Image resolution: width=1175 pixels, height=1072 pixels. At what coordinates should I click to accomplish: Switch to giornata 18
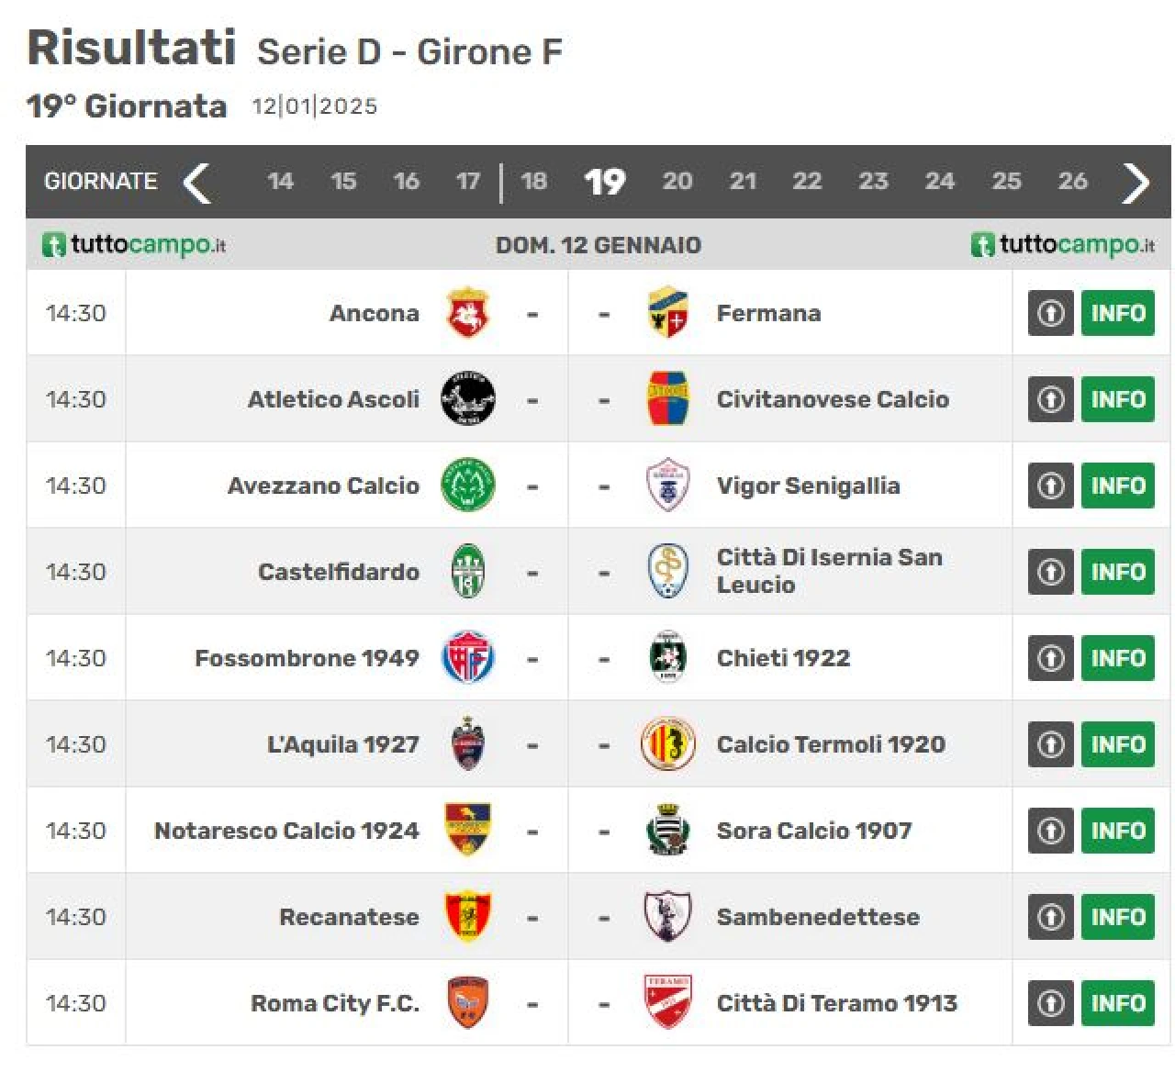(x=533, y=181)
